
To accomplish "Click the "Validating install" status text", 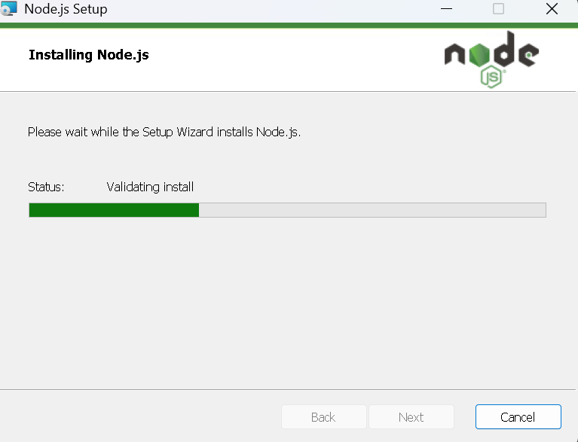I will [x=150, y=187].
